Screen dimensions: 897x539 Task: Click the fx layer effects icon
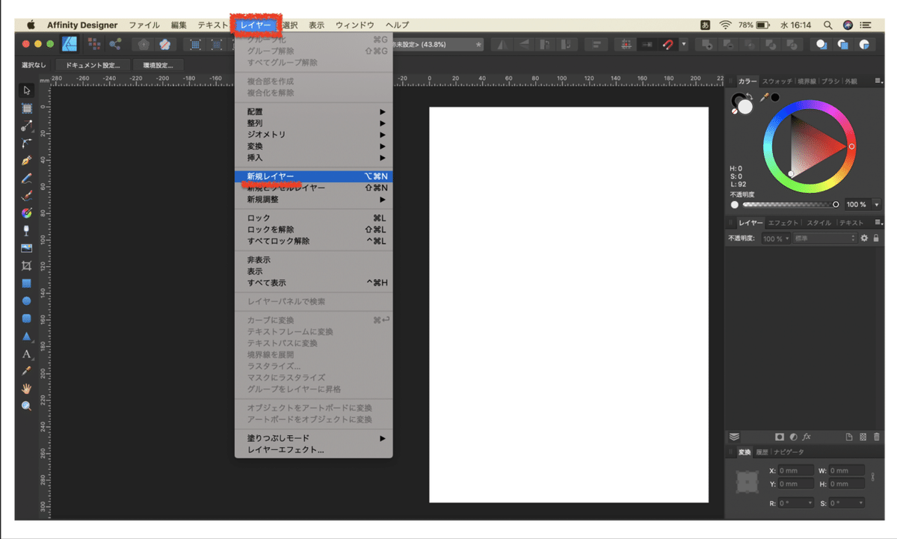click(x=807, y=437)
